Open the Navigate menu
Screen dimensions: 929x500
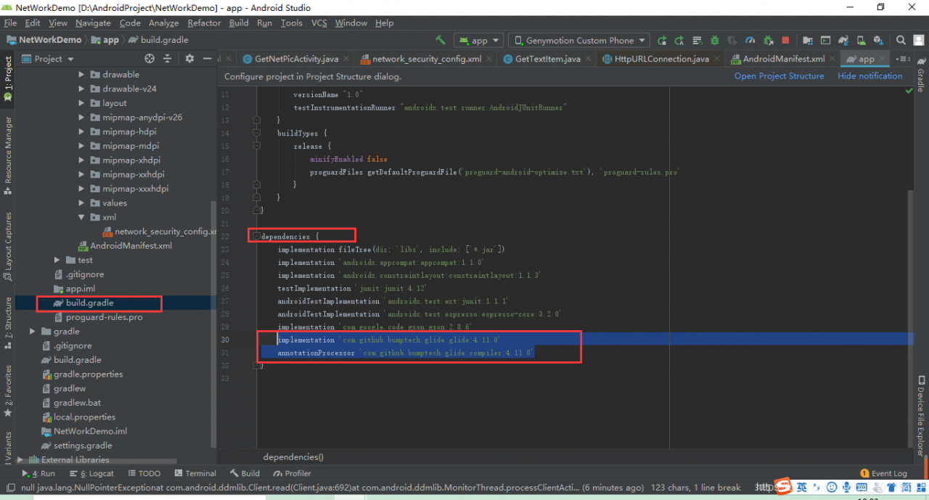coord(93,23)
